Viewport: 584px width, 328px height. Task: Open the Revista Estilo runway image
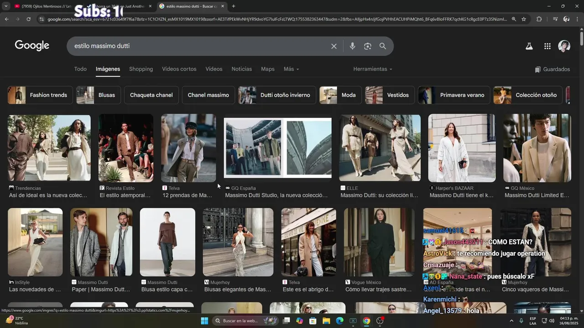[x=126, y=148]
